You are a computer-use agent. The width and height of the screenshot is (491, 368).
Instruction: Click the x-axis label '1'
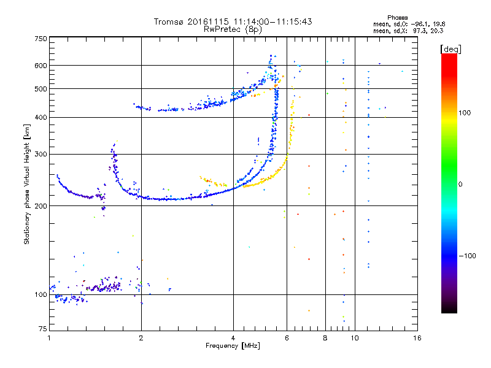click(x=49, y=338)
